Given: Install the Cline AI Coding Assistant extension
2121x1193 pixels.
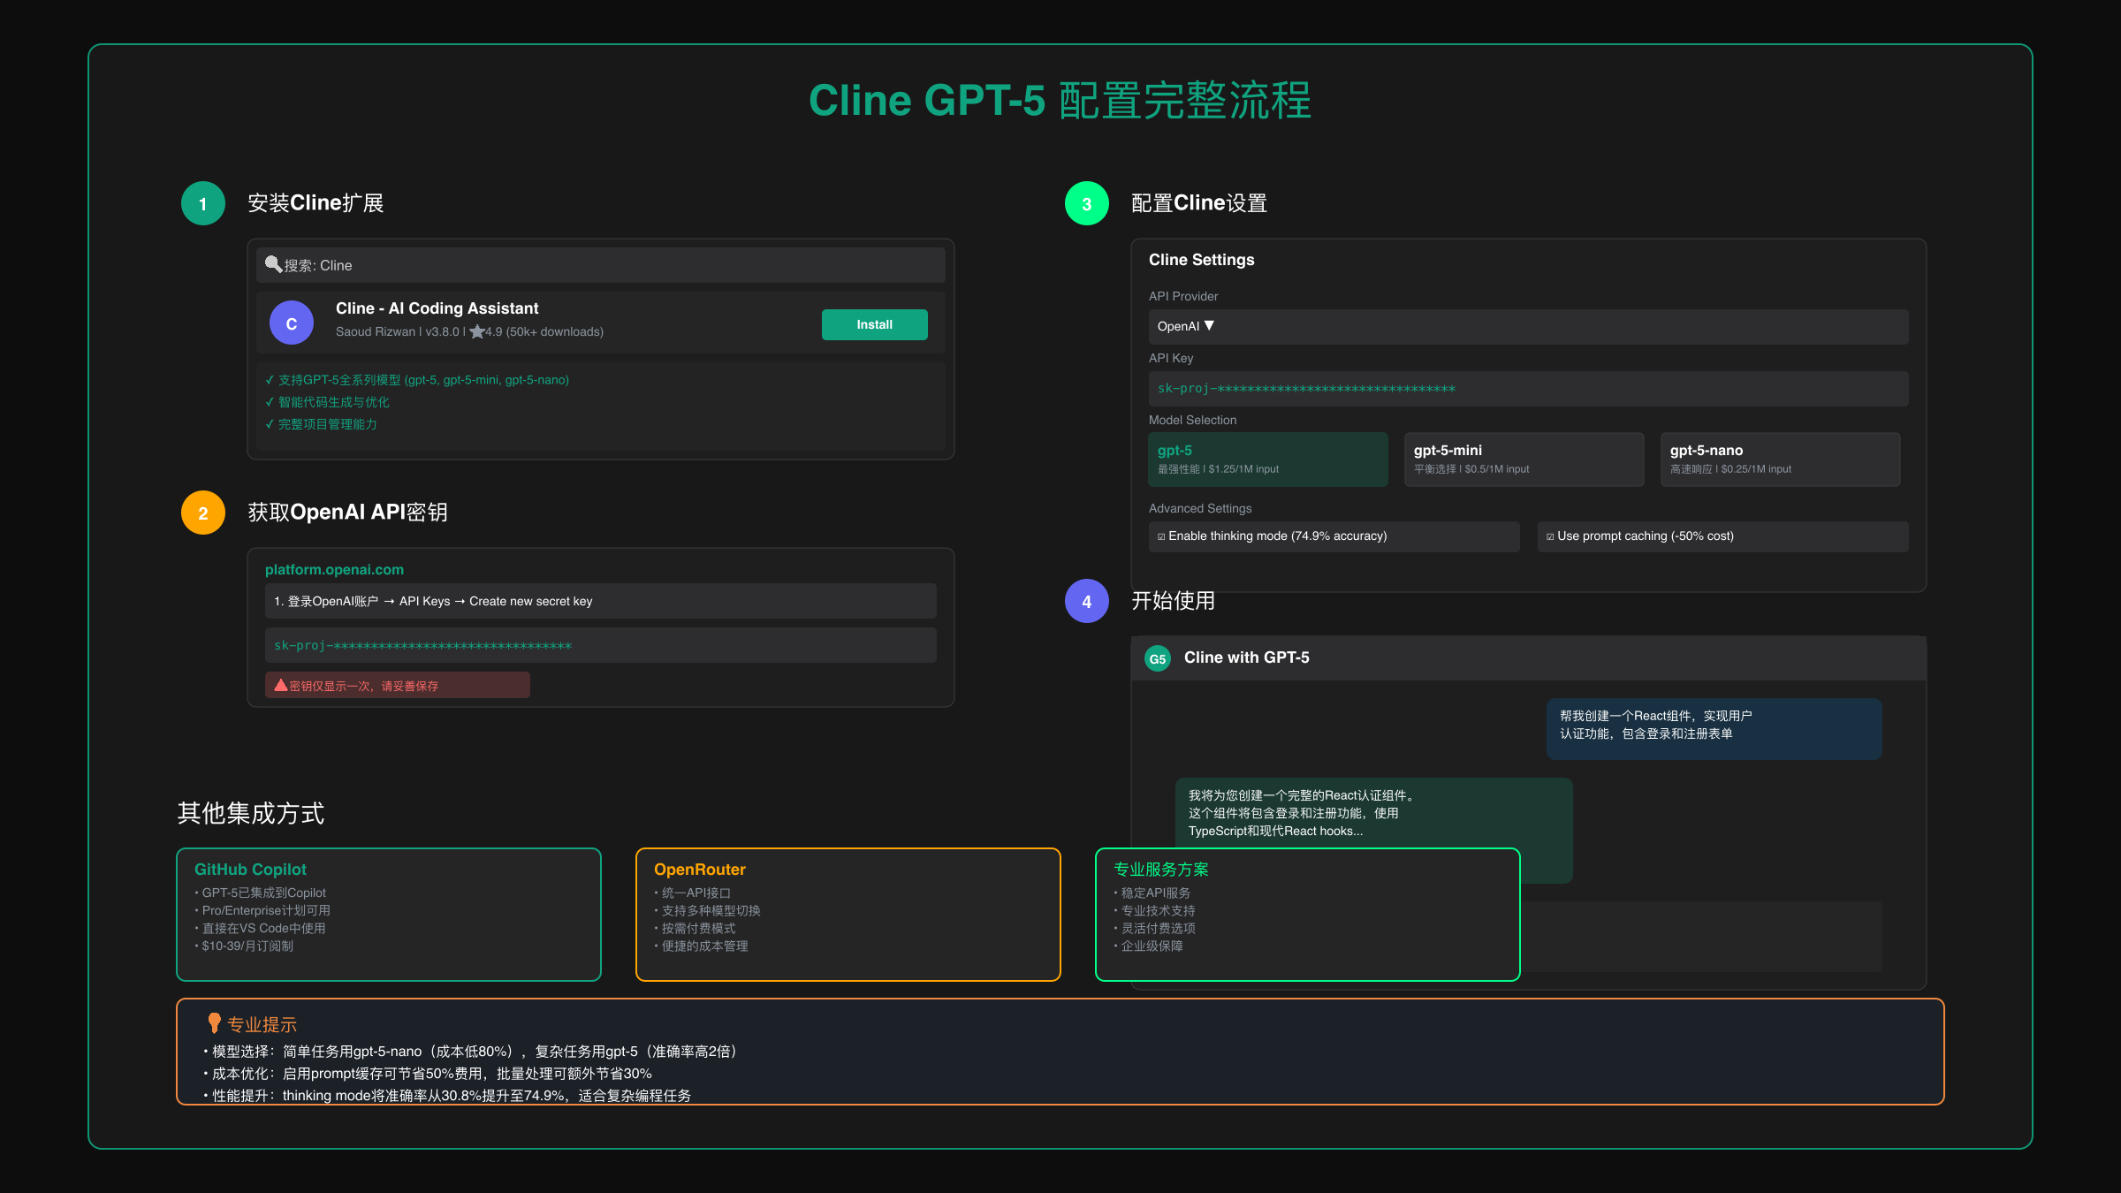Looking at the screenshot, I should (x=875, y=324).
